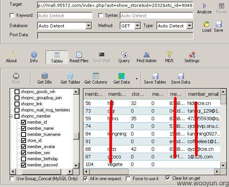Viewport: 229px width, 187px height.
Task: Click the Get Tables icon
Action: click(70, 76)
